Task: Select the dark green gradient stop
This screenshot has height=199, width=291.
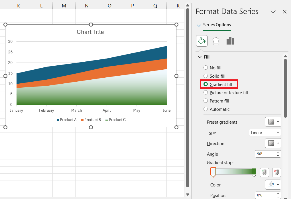Action: tap(254, 172)
